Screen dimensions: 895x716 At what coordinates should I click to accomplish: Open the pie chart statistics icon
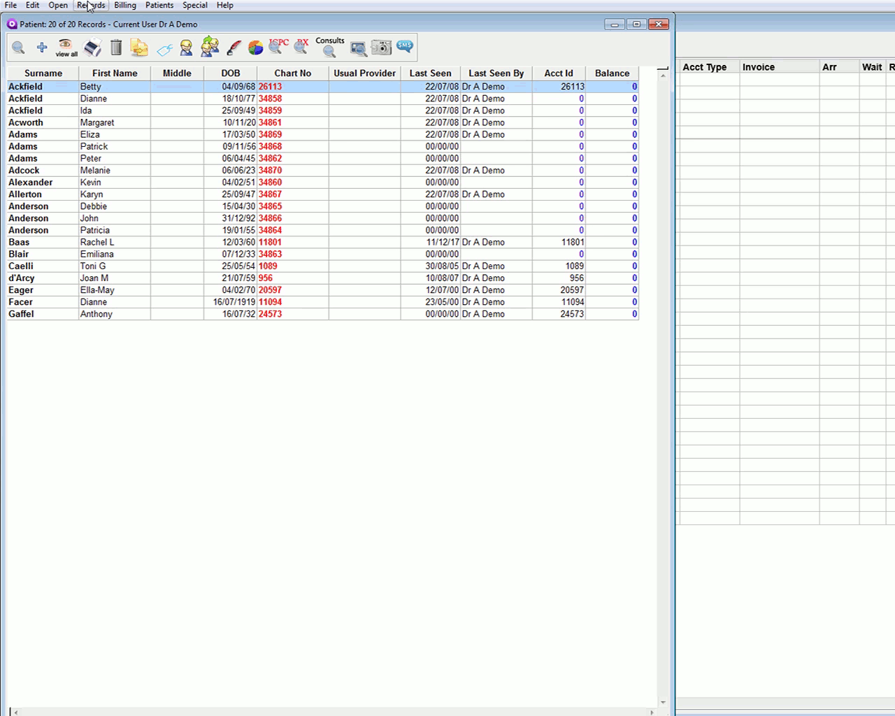point(256,48)
